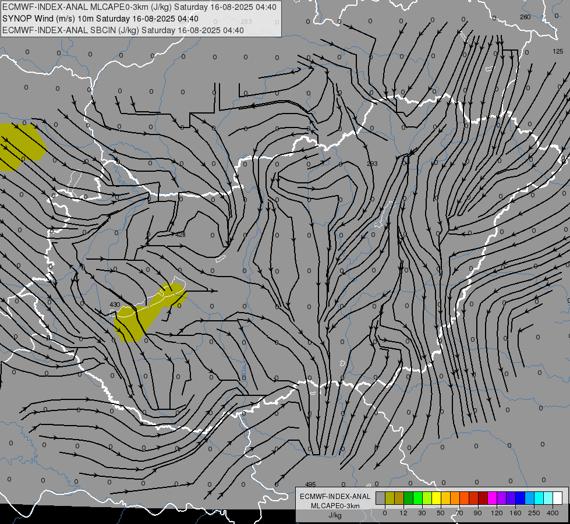
Task: Click the SYNOP Wind 10m header line
Action: tap(100, 19)
